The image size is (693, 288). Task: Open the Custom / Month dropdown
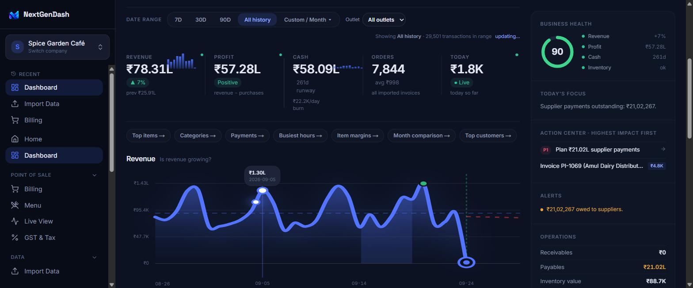(x=308, y=19)
